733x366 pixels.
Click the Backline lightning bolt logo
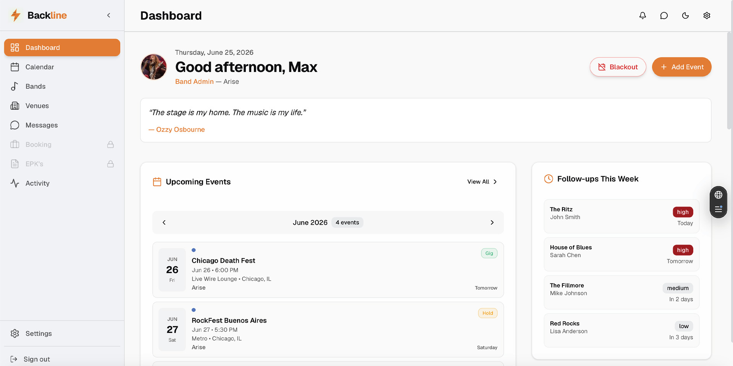(x=16, y=15)
